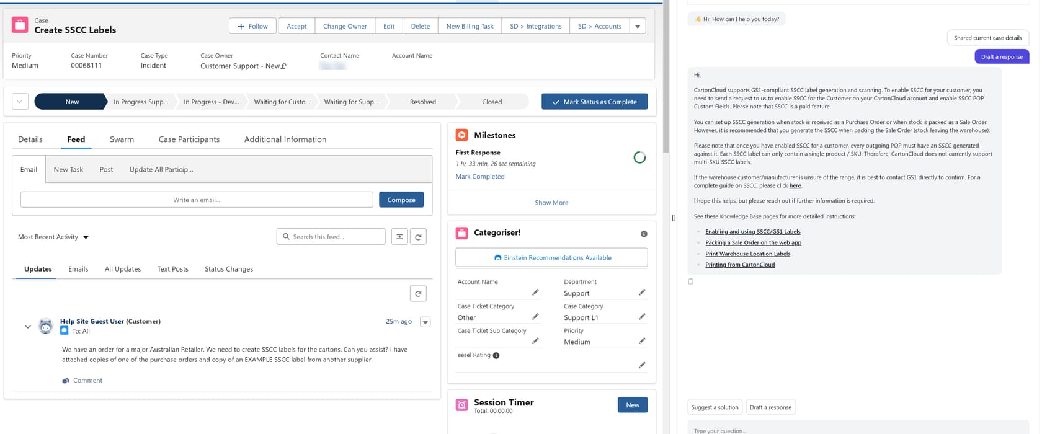Click the Search this feed field

(335, 237)
